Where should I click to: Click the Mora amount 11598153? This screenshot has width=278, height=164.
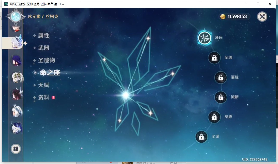click(x=237, y=16)
